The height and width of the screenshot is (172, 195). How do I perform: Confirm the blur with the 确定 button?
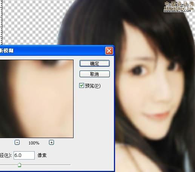click(95, 63)
